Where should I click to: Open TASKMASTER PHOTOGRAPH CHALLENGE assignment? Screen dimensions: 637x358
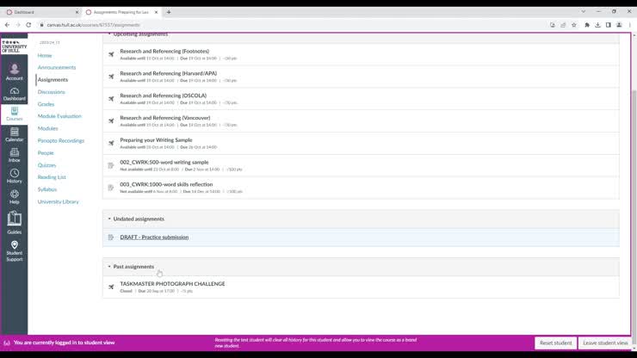point(172,283)
